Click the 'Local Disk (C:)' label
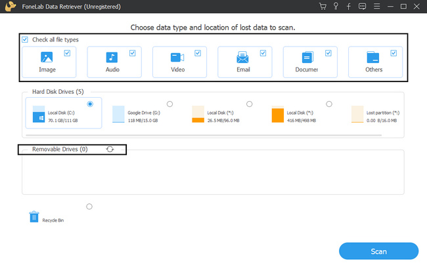This screenshot has height=269, width=427. tap(61, 113)
